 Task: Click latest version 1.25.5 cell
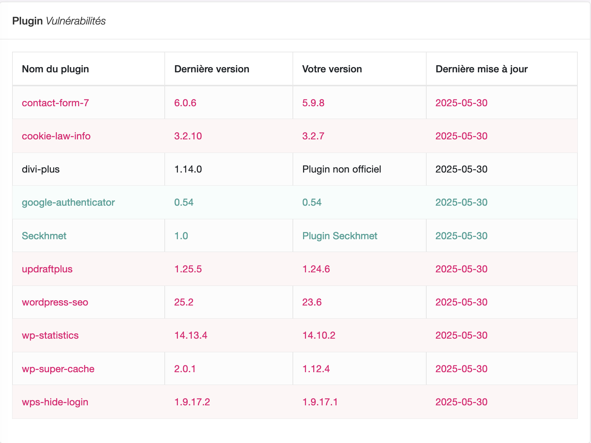point(188,269)
